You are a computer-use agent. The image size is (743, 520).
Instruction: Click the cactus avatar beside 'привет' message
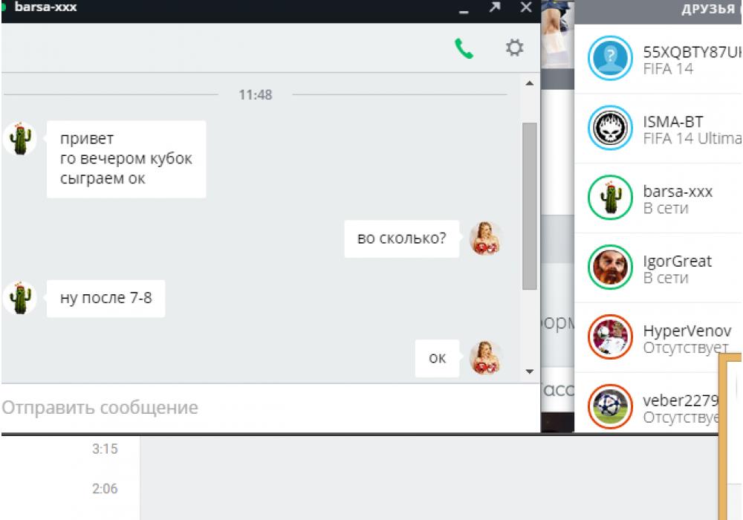[20, 137]
